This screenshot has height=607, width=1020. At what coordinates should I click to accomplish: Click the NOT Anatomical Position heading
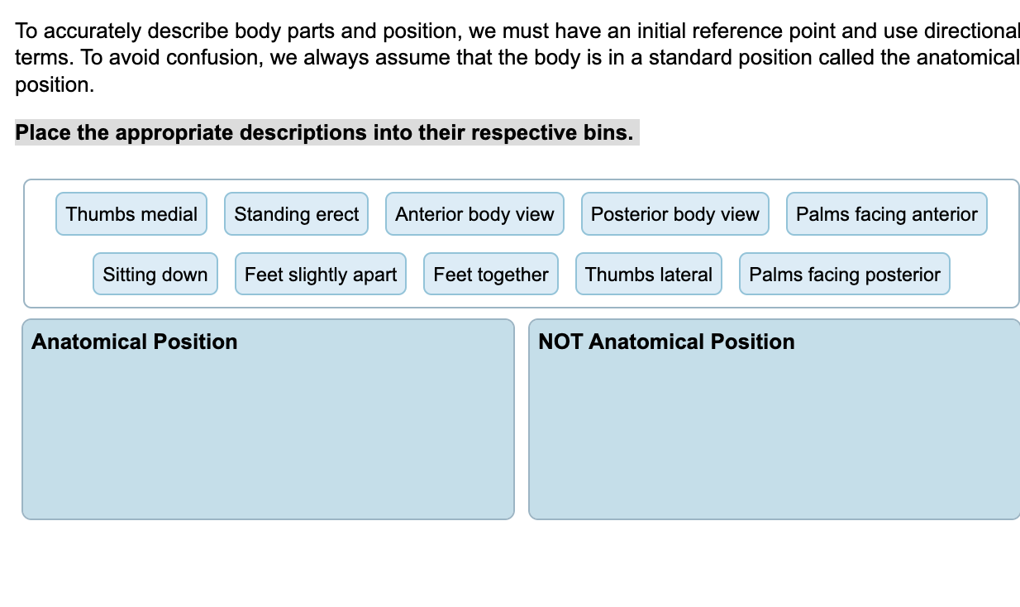(666, 341)
